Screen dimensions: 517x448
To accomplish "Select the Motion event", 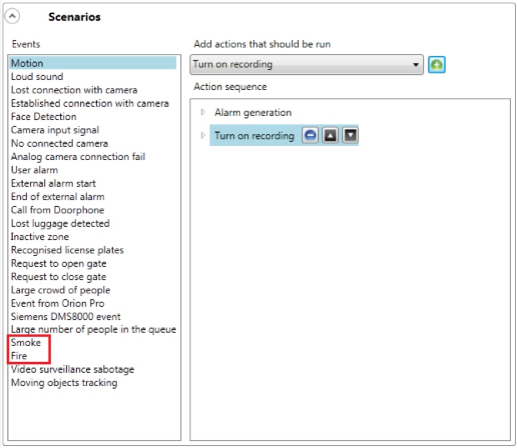I will point(27,63).
